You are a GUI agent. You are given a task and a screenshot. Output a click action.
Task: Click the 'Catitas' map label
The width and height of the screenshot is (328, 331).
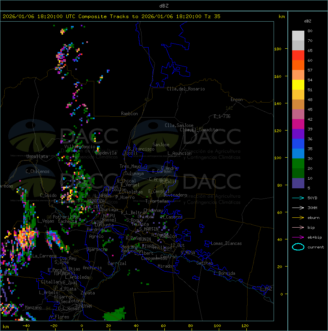(205, 263)
